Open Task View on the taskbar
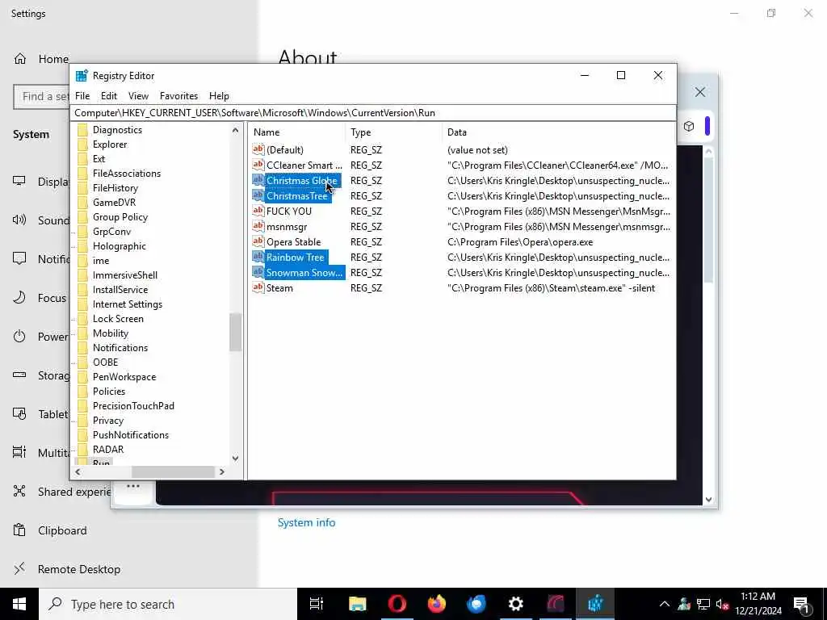The image size is (827, 620). tap(317, 604)
